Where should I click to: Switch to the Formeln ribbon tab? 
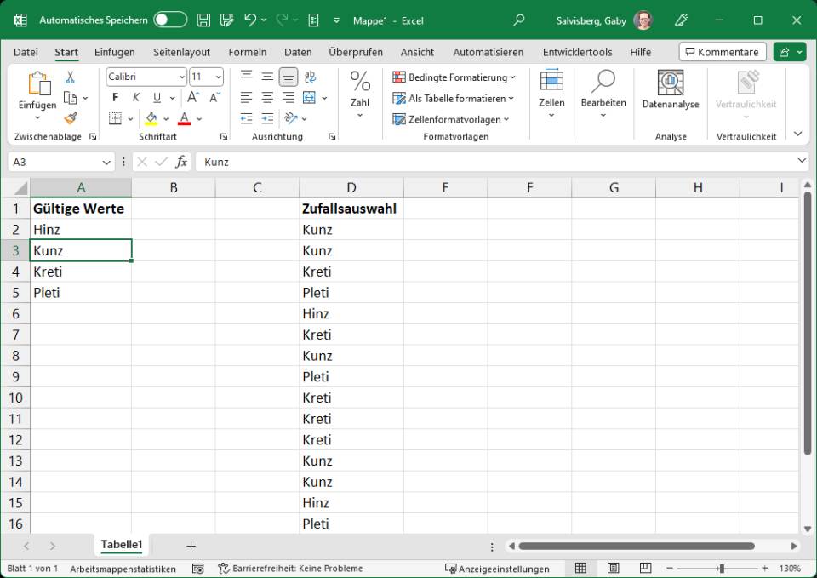pos(248,51)
